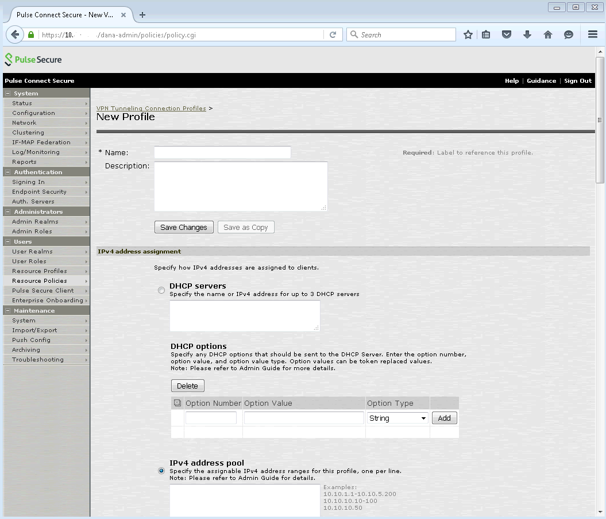Open Maintenance System menu item
Screen dimensions: 606x519
click(47, 321)
